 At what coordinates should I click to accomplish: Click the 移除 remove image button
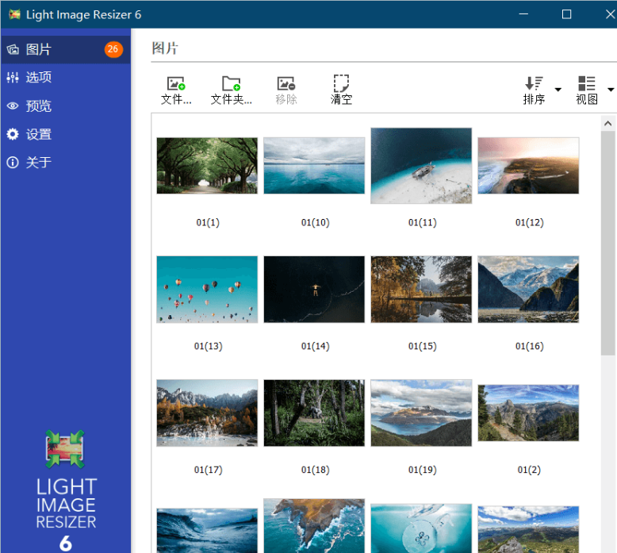pyautogui.click(x=286, y=90)
